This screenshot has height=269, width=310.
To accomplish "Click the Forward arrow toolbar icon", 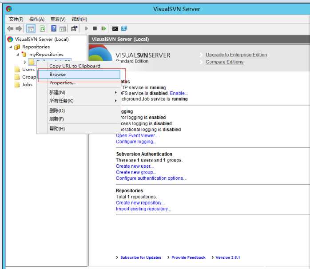I will pos(19,29).
